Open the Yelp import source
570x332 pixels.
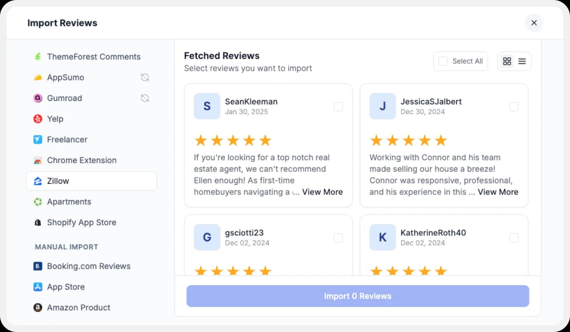[x=56, y=119]
